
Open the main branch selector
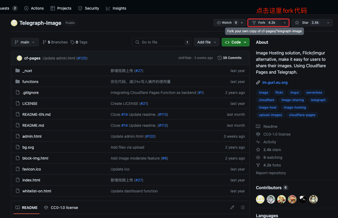point(25,42)
